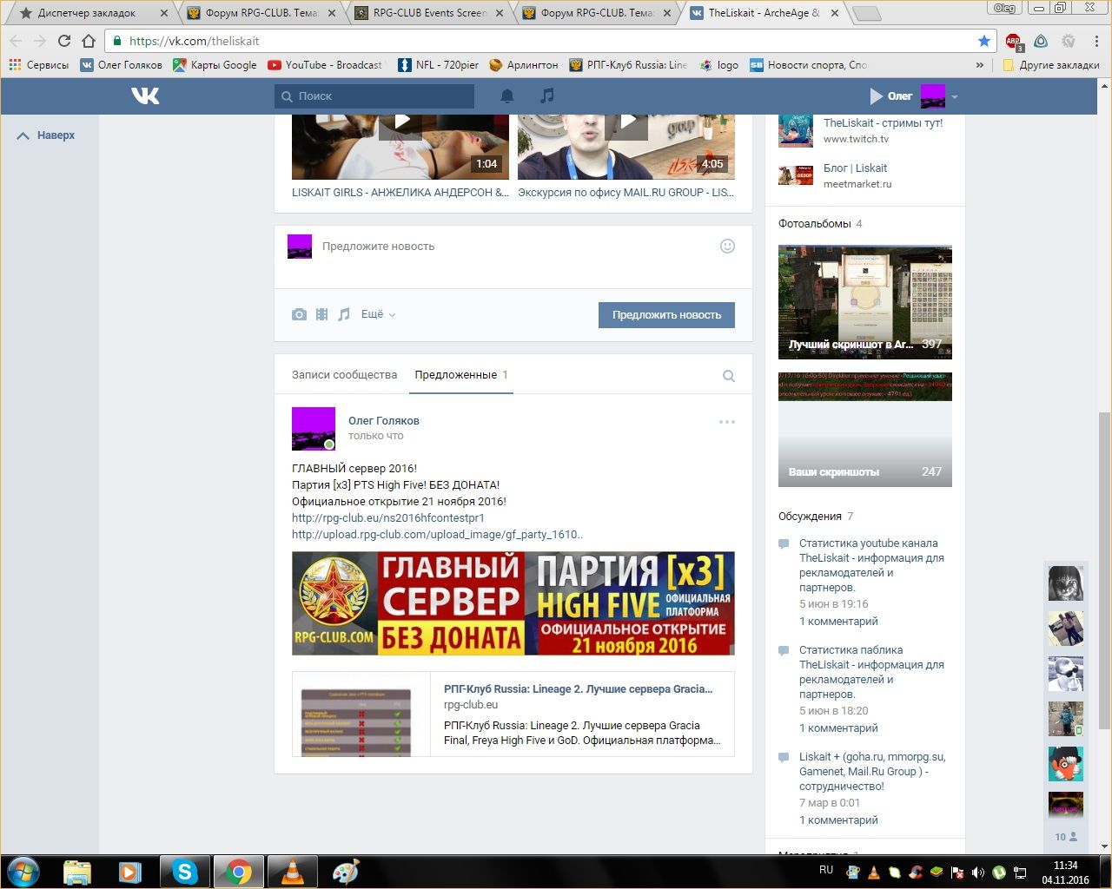1112x889 pixels.
Task: Click the RU language indicator in tray
Action: coord(826,870)
